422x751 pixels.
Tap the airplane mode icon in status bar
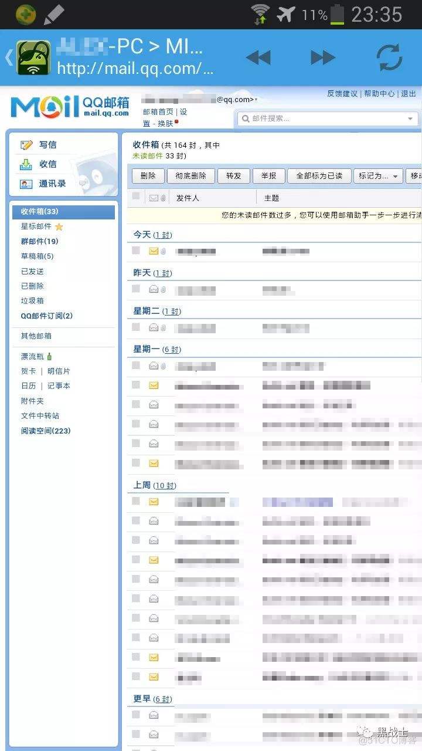click(x=286, y=13)
